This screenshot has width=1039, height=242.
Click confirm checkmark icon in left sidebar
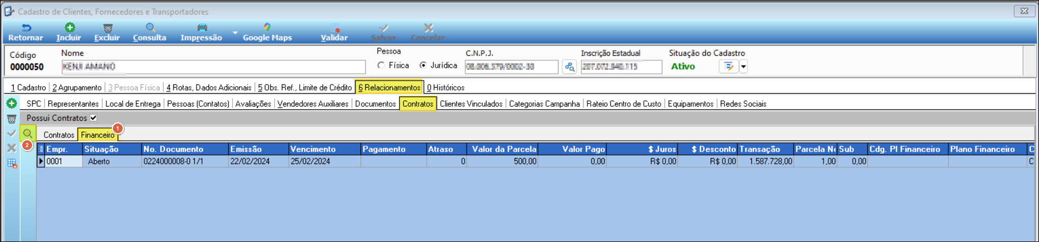point(11,133)
